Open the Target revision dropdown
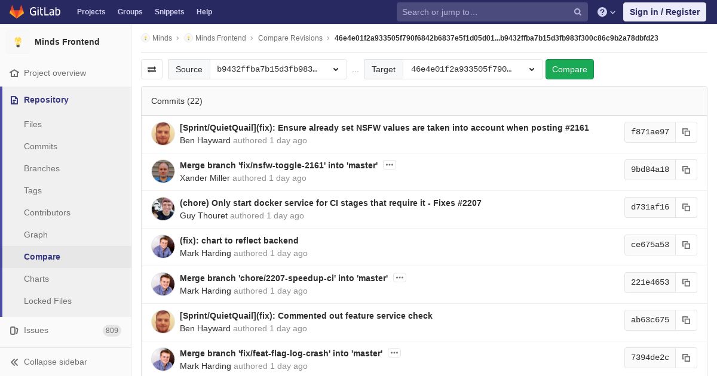 coord(473,69)
